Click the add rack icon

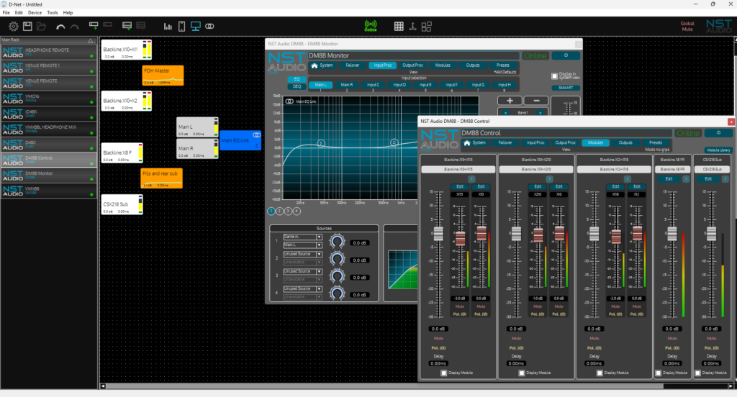click(127, 26)
